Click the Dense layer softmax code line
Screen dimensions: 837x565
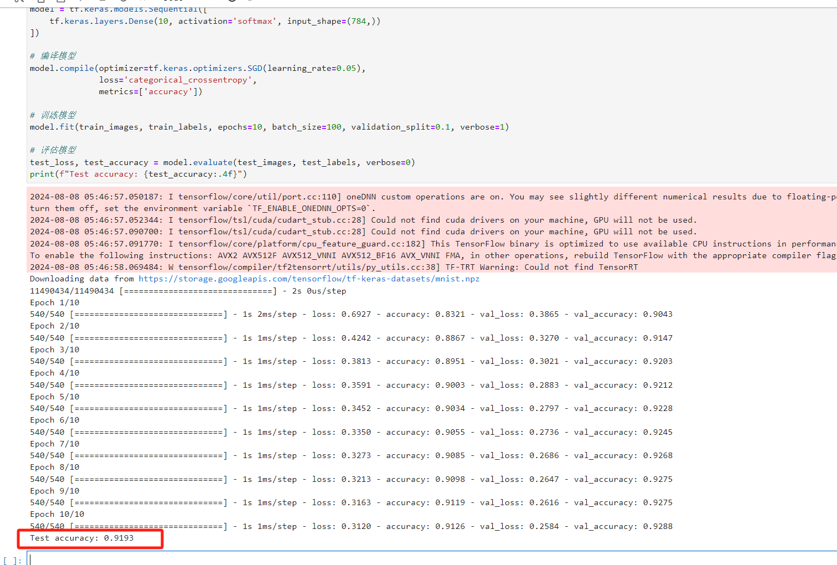pyautogui.click(x=215, y=21)
